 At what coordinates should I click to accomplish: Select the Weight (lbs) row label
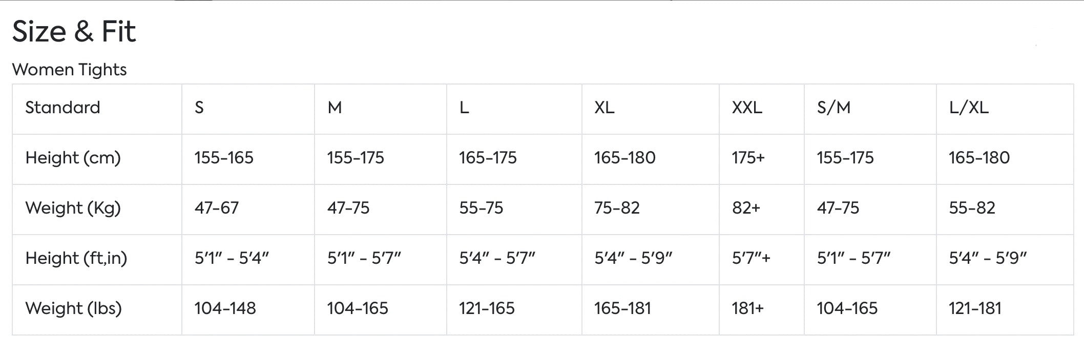(x=73, y=308)
